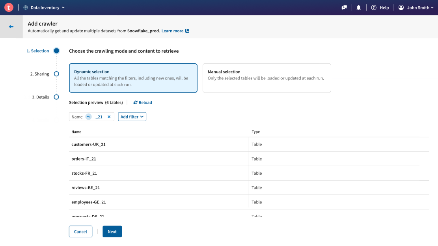
Task: Go to the Sharing step
Action: (x=56, y=74)
